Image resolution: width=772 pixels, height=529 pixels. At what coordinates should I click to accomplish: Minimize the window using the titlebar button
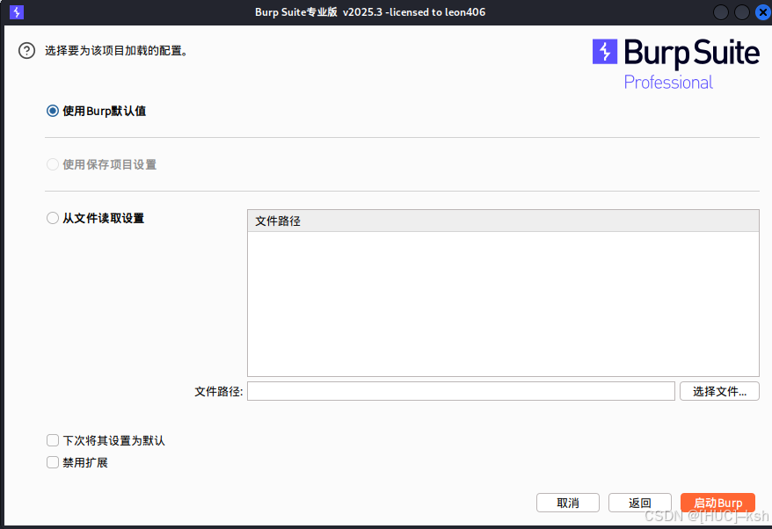click(x=721, y=12)
